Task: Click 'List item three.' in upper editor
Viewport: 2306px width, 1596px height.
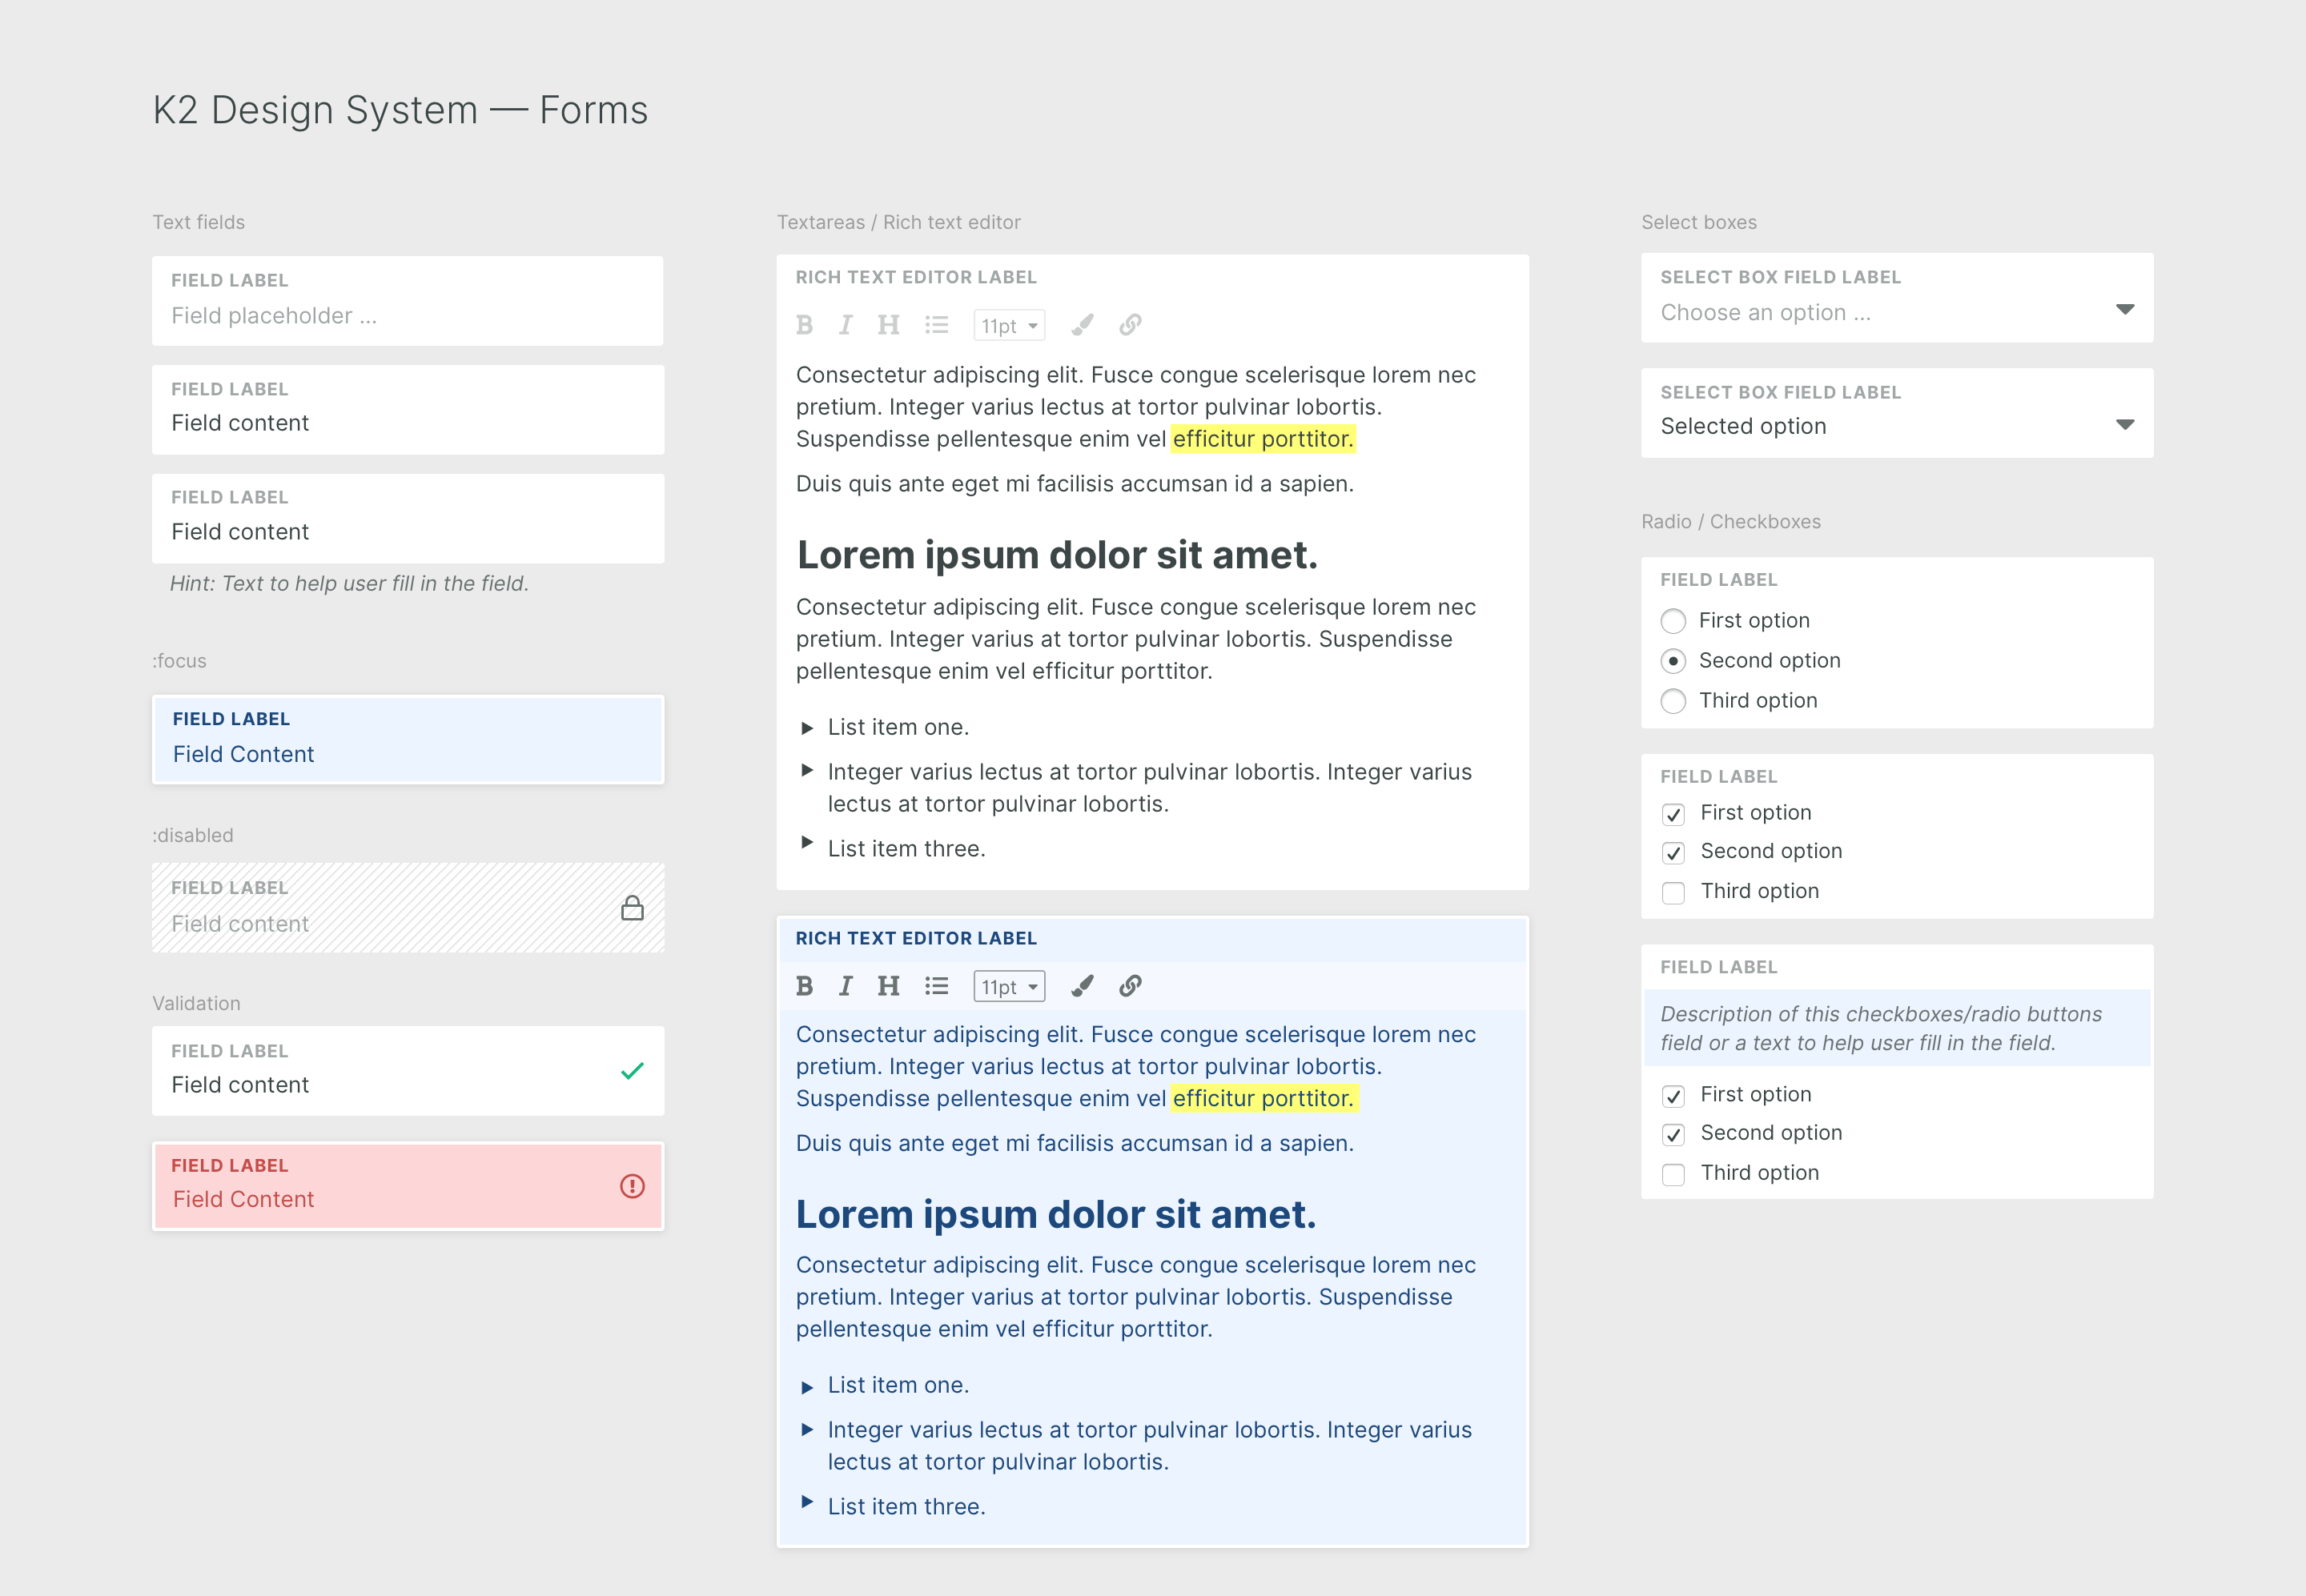Action: point(906,849)
